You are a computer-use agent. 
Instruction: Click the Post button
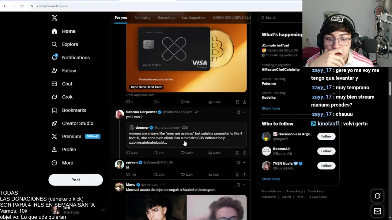(x=76, y=180)
